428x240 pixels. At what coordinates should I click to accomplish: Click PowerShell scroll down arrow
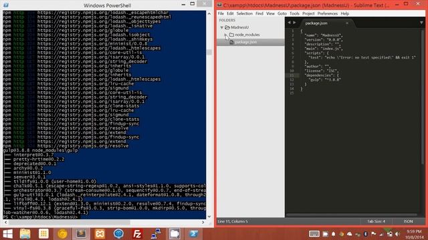click(209, 217)
